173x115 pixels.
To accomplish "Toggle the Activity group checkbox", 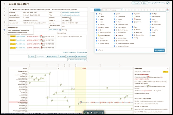I will coord(96,14).
